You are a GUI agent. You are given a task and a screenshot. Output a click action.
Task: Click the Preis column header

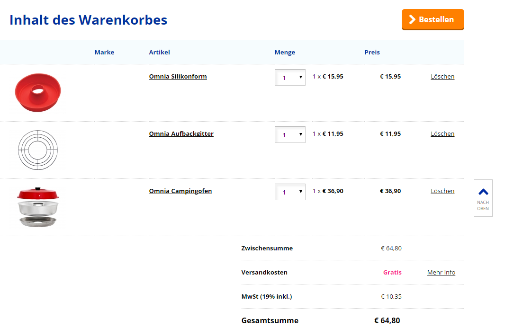(x=372, y=52)
